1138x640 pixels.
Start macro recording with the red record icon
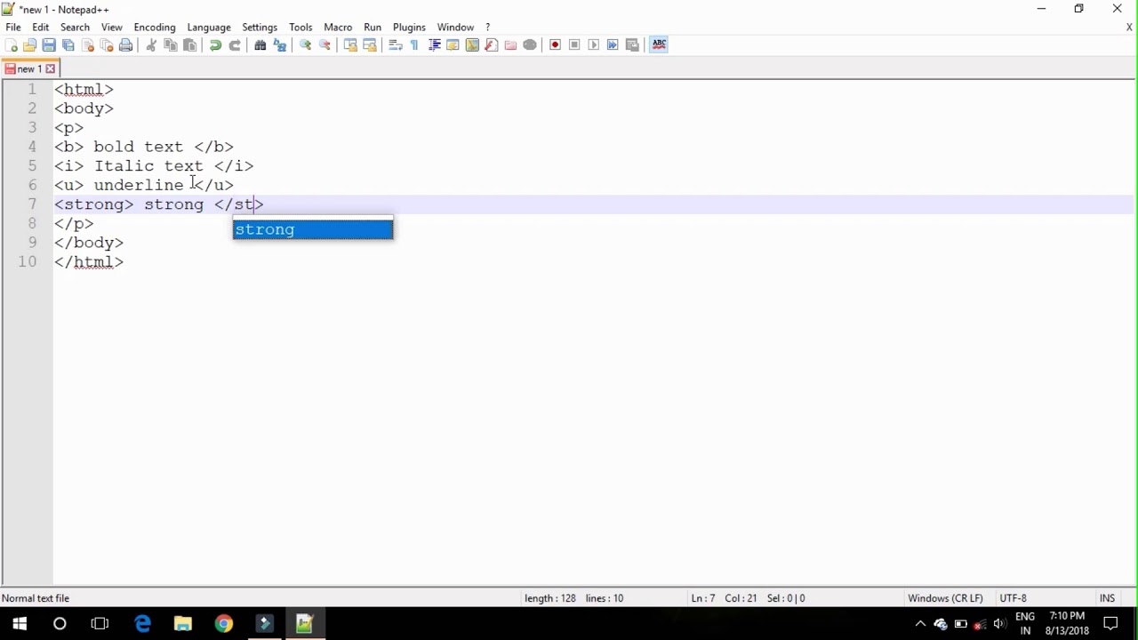click(x=556, y=45)
